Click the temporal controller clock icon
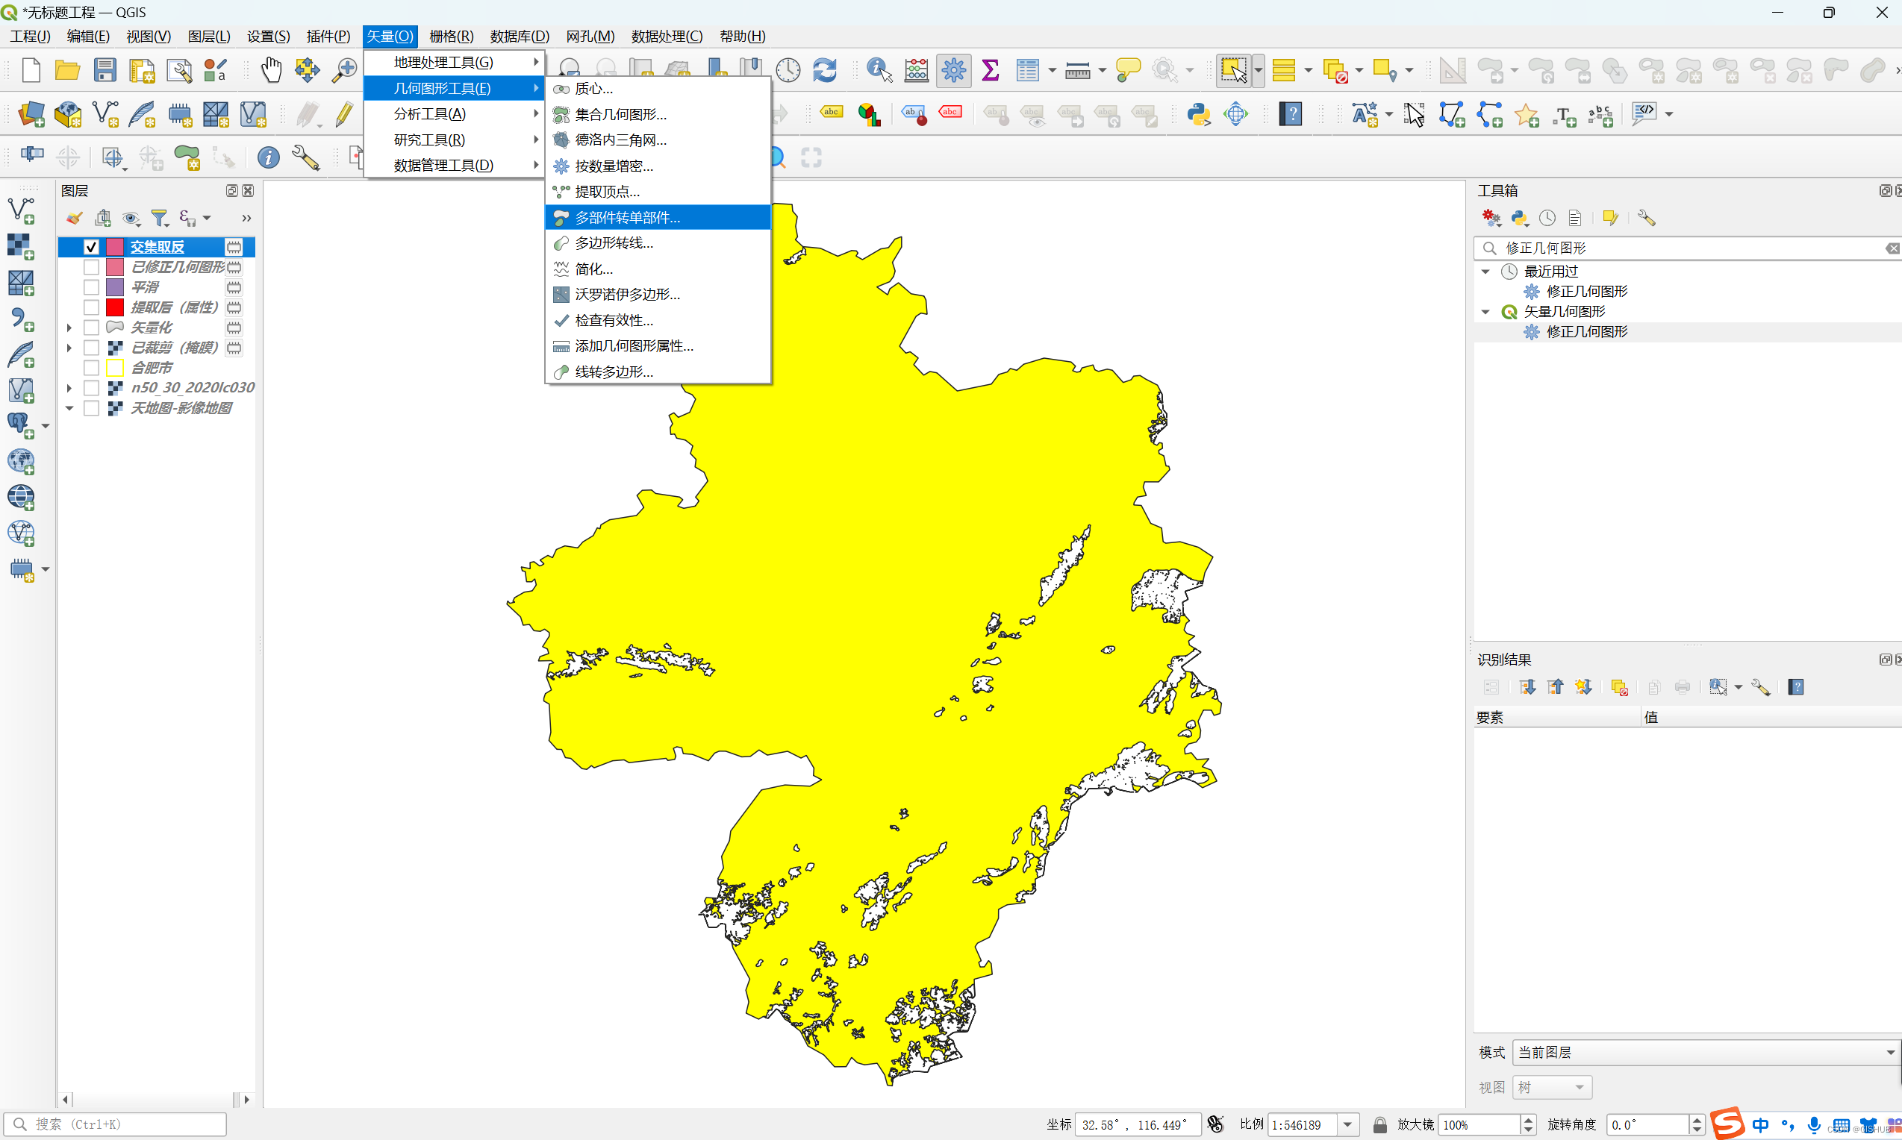 coord(788,71)
